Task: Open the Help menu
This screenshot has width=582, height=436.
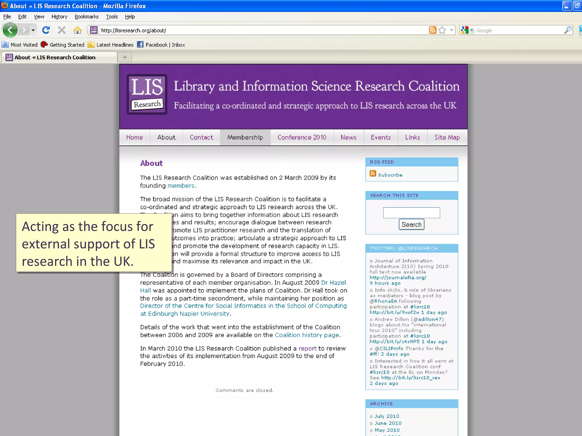Action: click(x=130, y=17)
